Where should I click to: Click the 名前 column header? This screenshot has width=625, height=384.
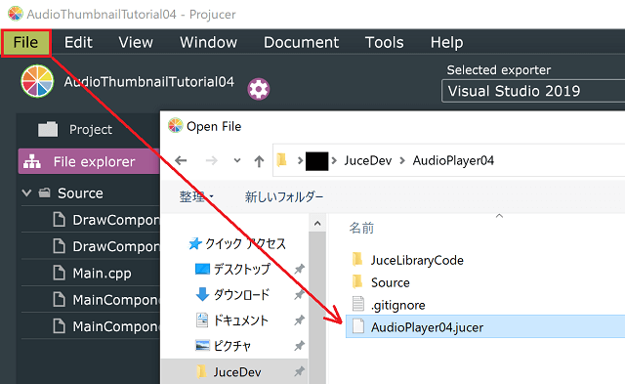point(361,228)
